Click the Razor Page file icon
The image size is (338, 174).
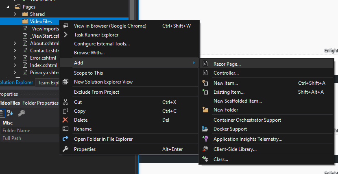pos(205,64)
